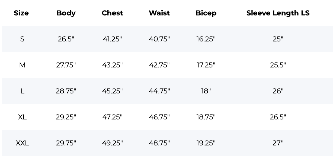
Task: Click the Waist column header
Action: tap(159, 13)
